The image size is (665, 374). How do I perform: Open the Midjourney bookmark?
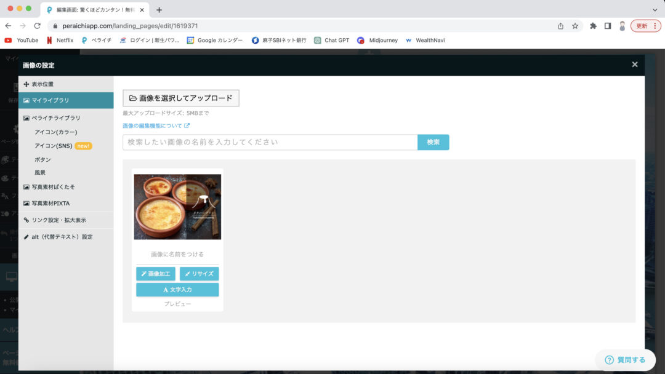pyautogui.click(x=377, y=40)
